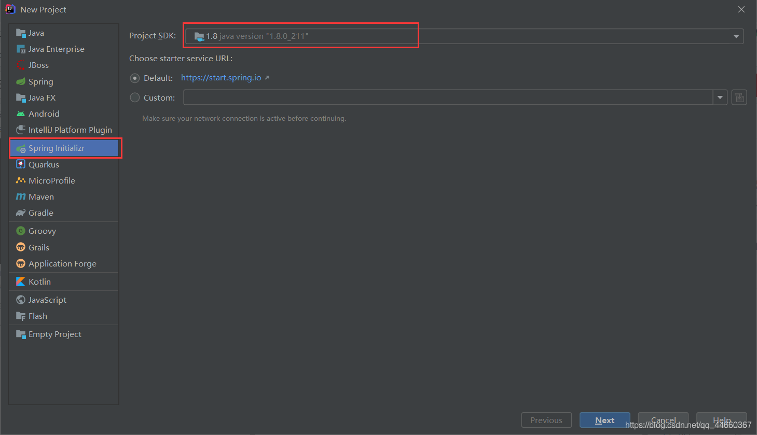Select the Spring list entry
This screenshot has width=757, height=435.
point(64,81)
